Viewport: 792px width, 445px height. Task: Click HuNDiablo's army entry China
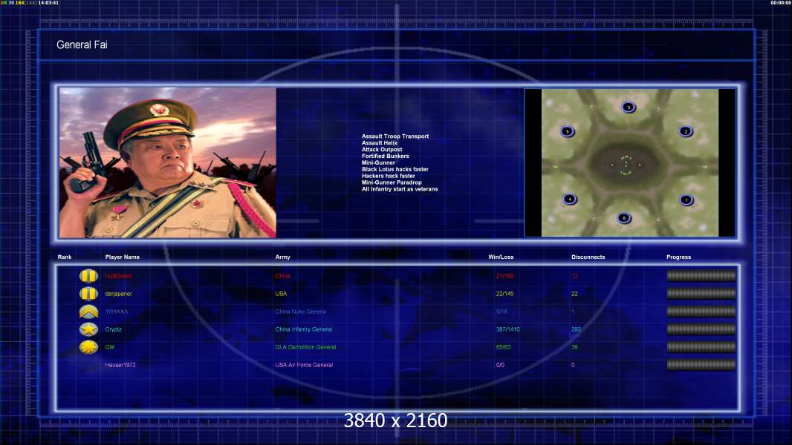[283, 276]
